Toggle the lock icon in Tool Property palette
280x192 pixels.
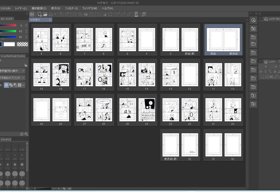[x=26, y=65]
